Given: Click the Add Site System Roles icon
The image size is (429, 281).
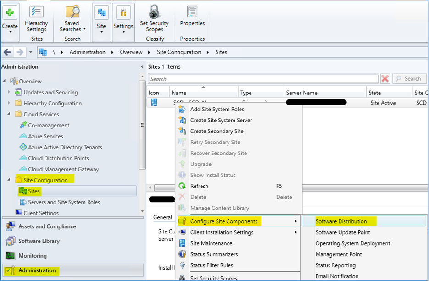Looking at the screenshot, I should coord(182,109).
